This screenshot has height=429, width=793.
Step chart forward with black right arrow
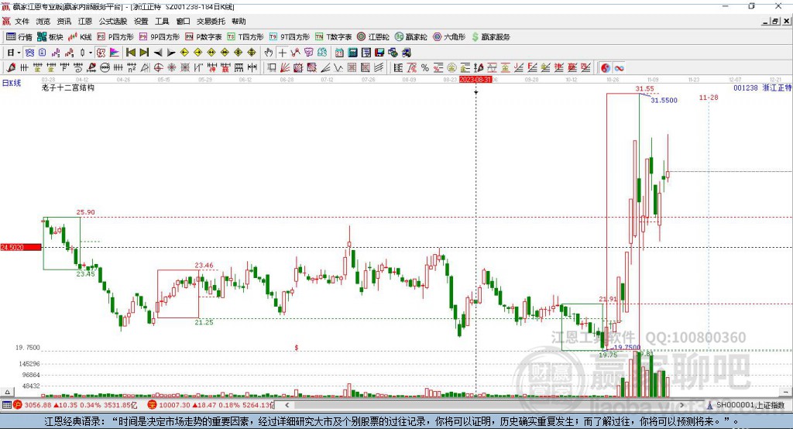(x=171, y=53)
